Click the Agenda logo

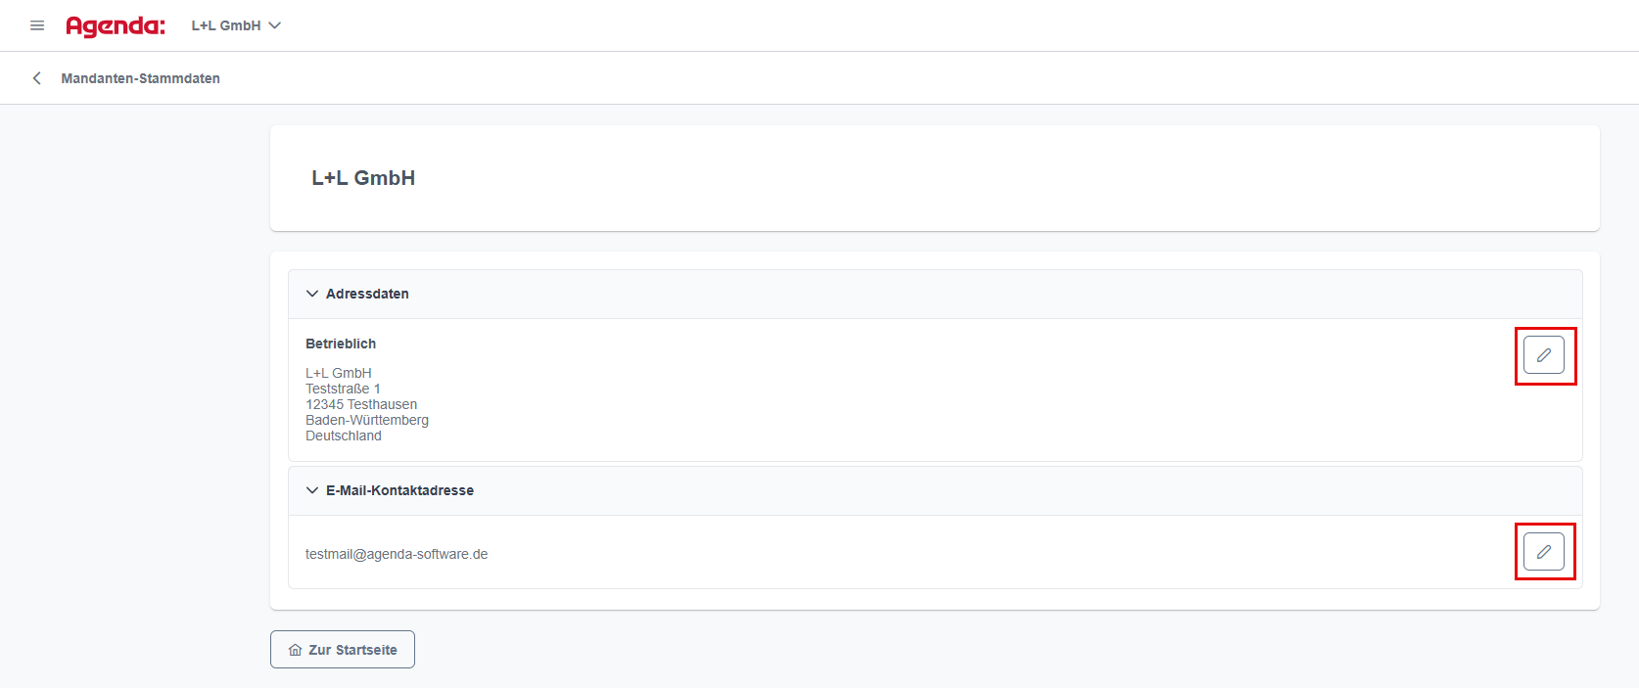[116, 26]
